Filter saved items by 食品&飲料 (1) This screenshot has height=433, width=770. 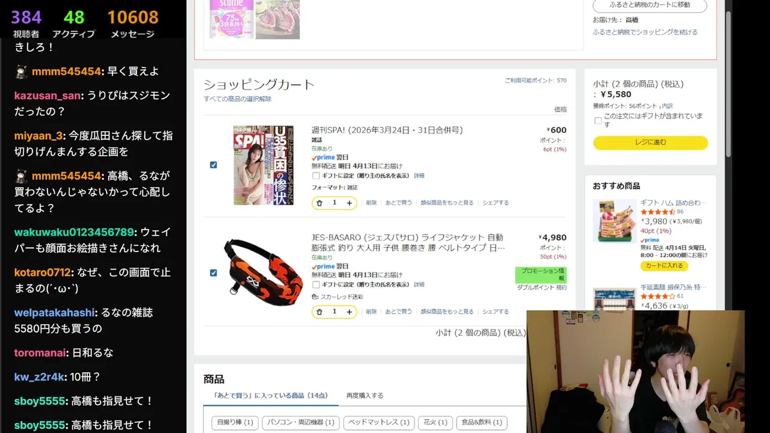pyautogui.click(x=482, y=422)
